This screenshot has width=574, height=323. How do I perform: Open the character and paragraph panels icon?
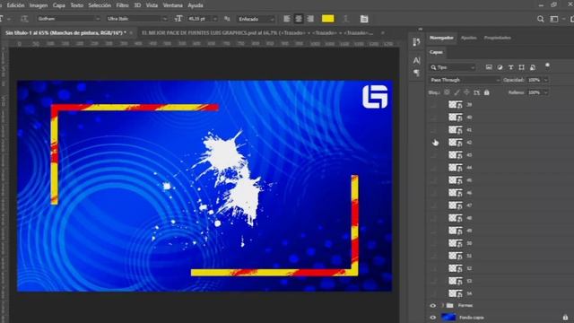click(364, 19)
